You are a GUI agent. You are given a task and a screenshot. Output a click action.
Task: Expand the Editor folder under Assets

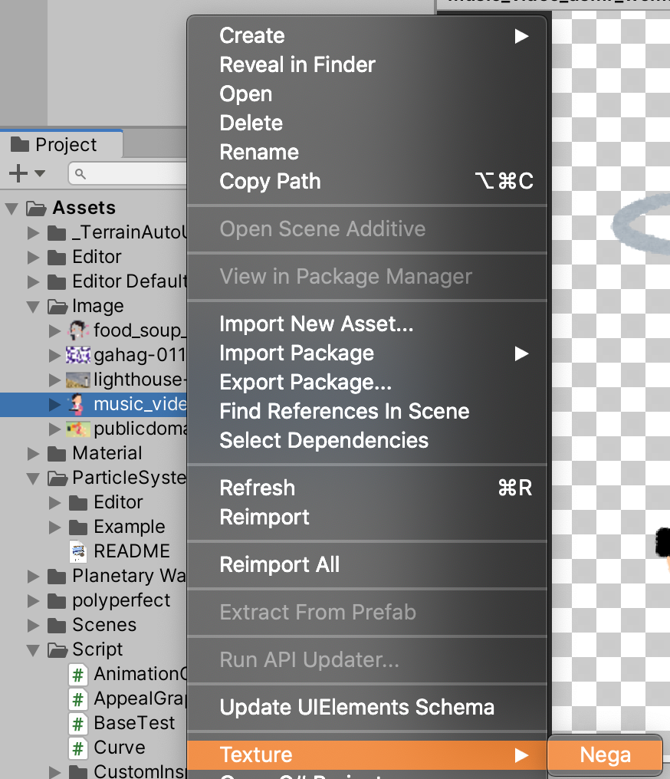pyautogui.click(x=33, y=257)
